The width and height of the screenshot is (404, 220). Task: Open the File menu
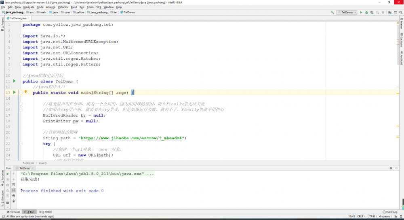point(3,7)
